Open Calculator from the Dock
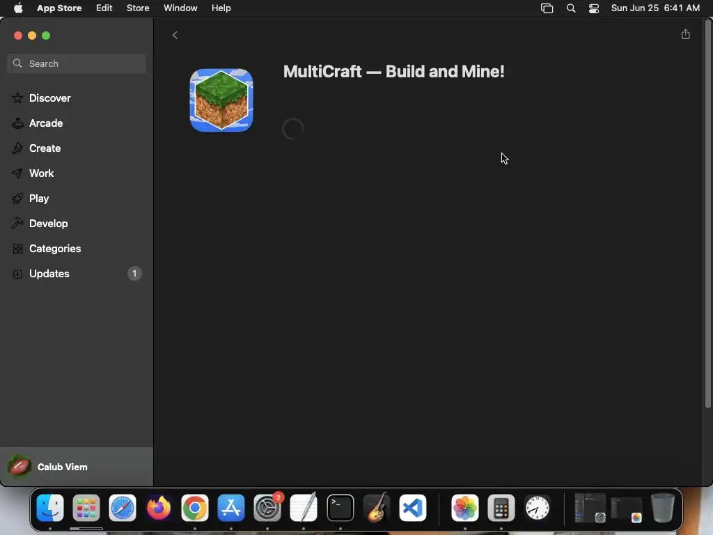The image size is (713, 535). (501, 507)
